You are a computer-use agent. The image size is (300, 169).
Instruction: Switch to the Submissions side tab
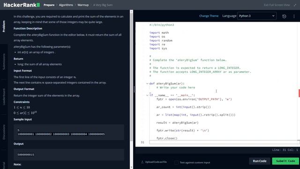[4, 61]
